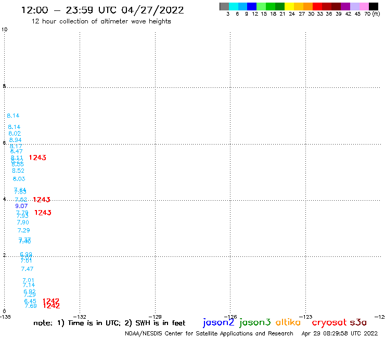Click the 8.94 wave height value
Viewport: 385px width, 338px height.
(16, 140)
